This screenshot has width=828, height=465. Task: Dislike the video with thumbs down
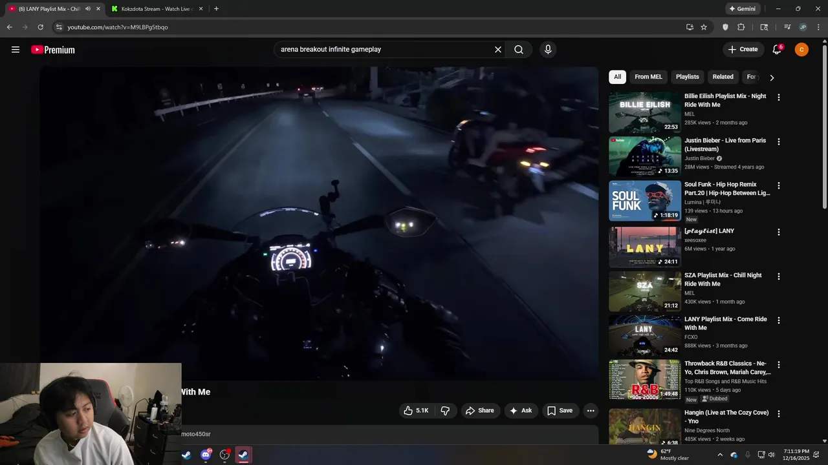coord(445,411)
